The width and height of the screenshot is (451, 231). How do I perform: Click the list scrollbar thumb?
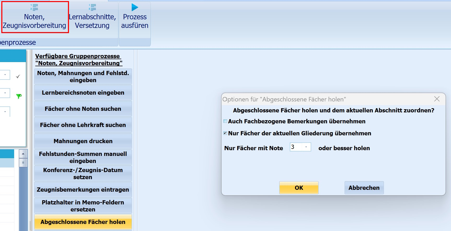(23, 162)
